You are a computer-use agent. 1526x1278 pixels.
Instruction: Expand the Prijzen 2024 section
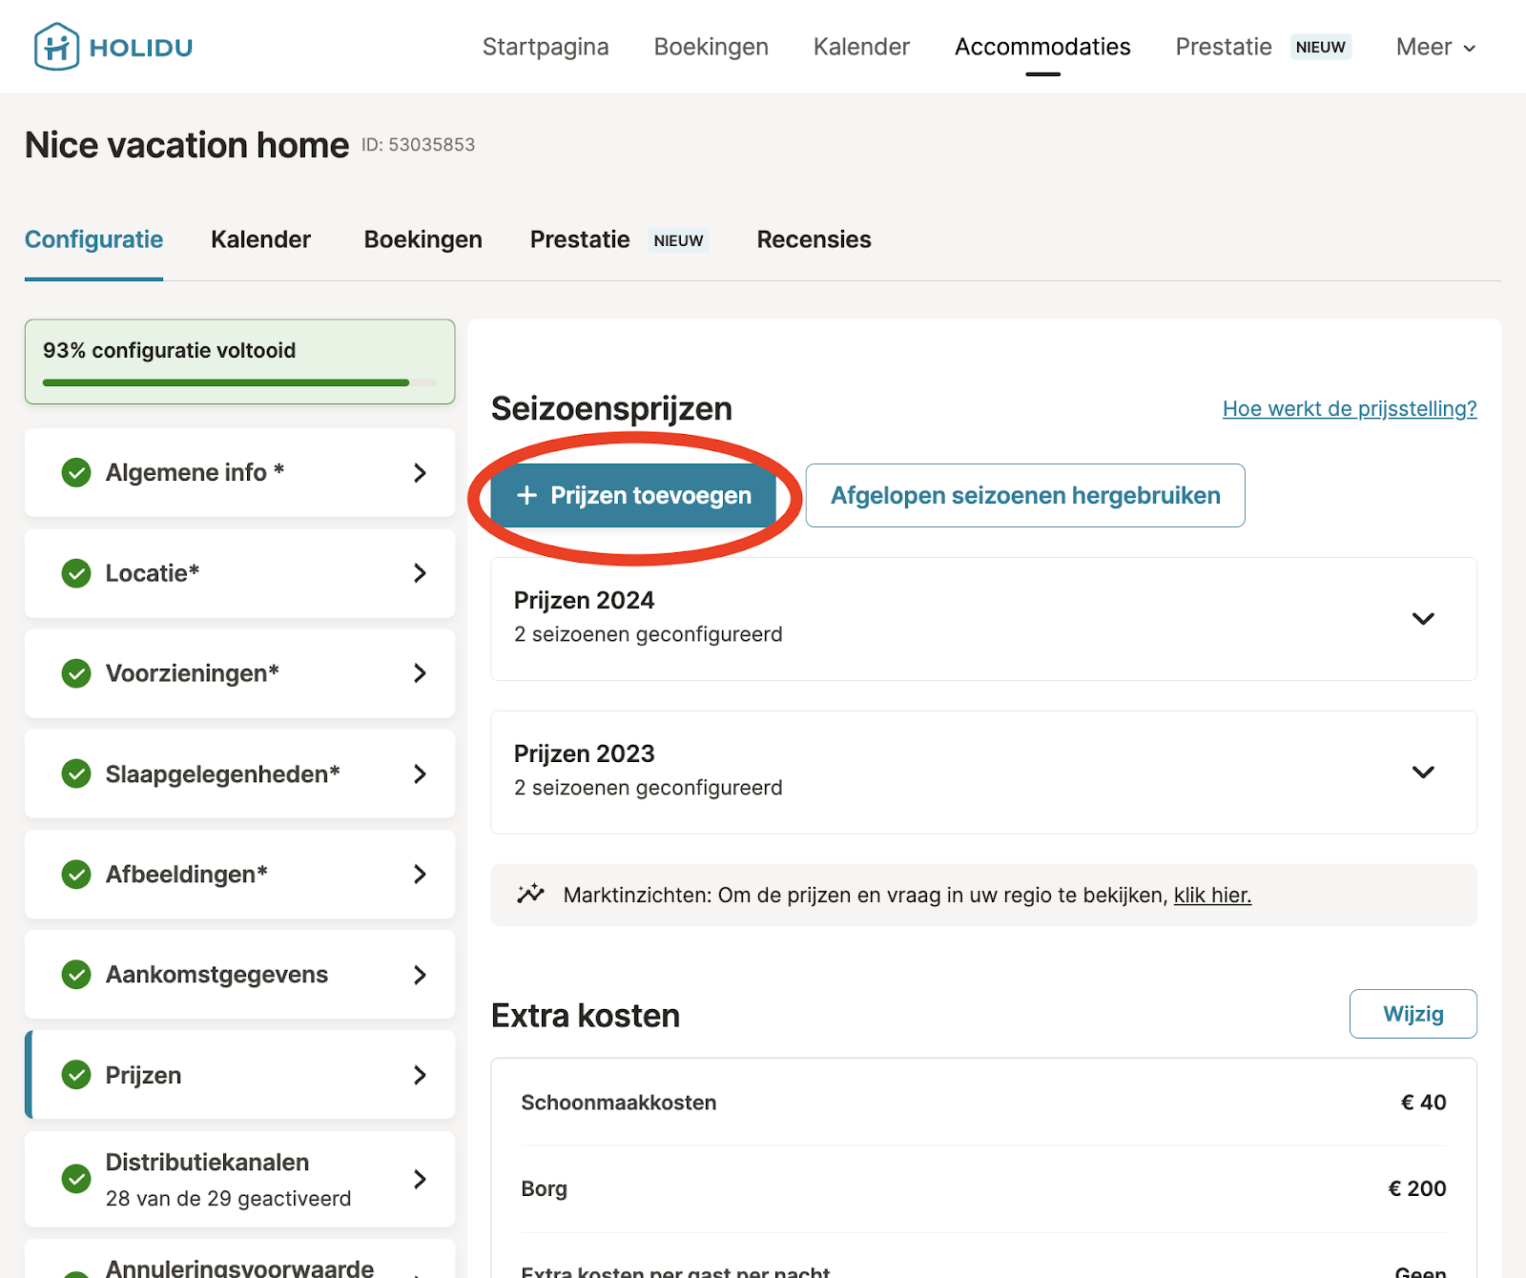point(1422,619)
